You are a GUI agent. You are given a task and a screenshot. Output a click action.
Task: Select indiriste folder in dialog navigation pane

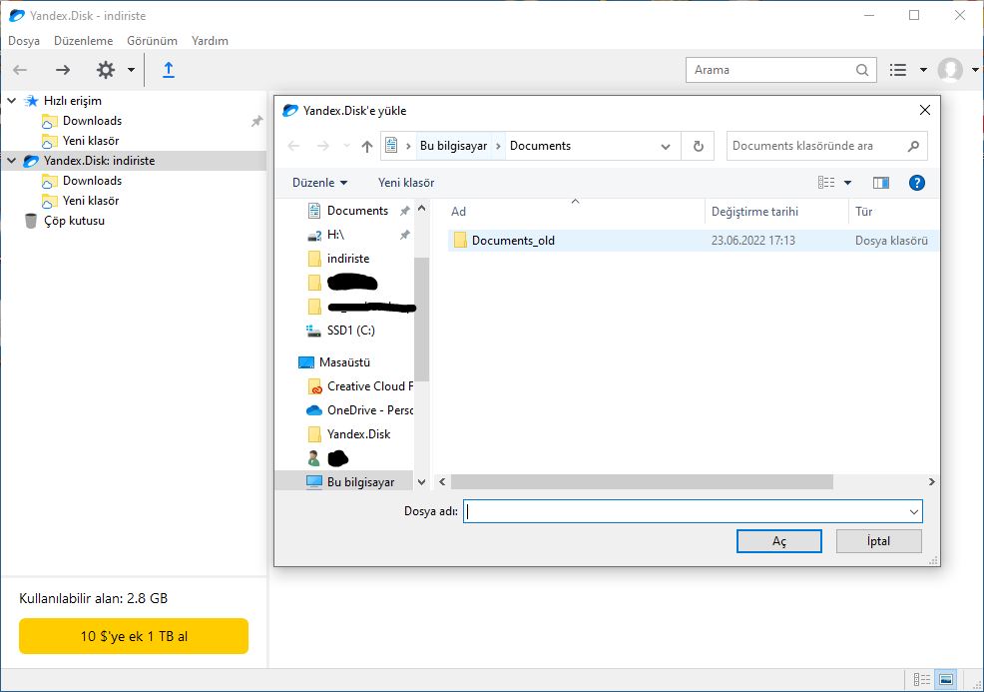coord(348,258)
